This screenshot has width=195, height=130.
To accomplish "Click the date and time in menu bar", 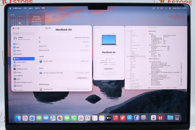I will [179, 8].
